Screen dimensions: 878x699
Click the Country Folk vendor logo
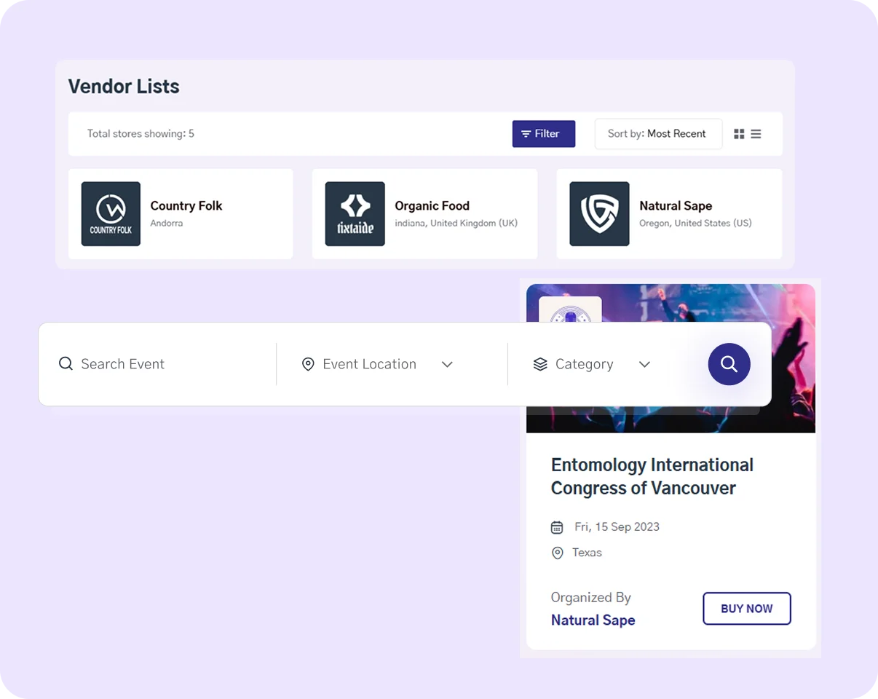point(111,213)
